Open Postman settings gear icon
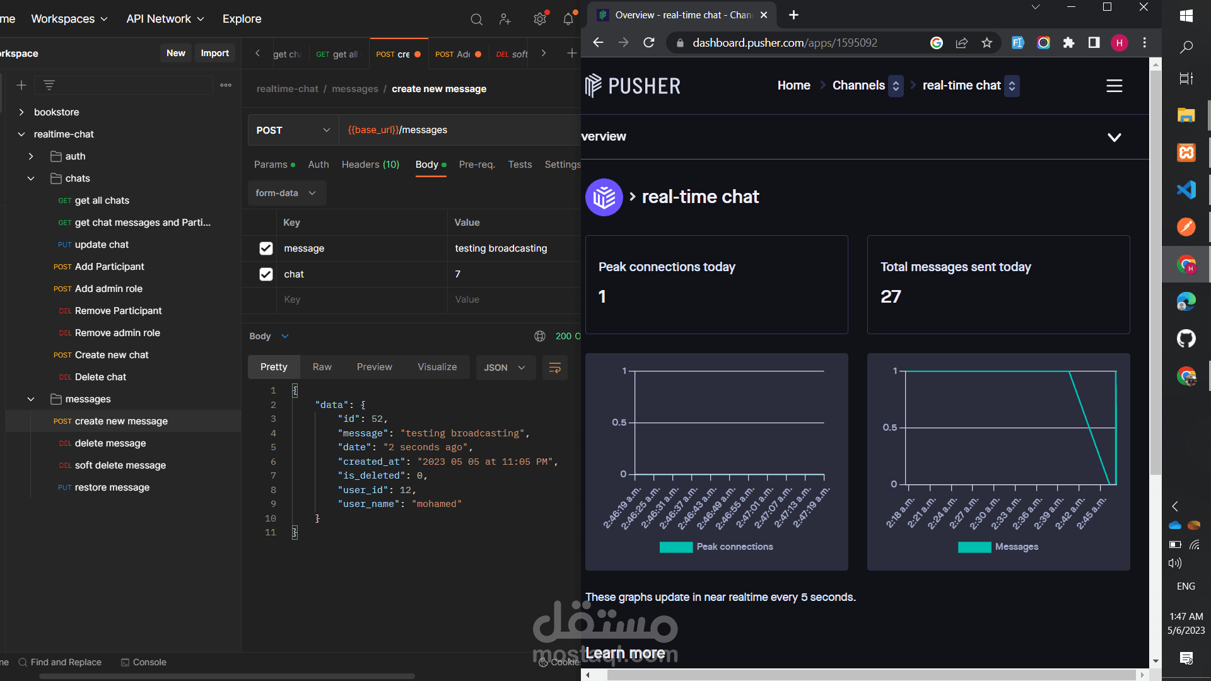1211x681 pixels. tap(540, 19)
